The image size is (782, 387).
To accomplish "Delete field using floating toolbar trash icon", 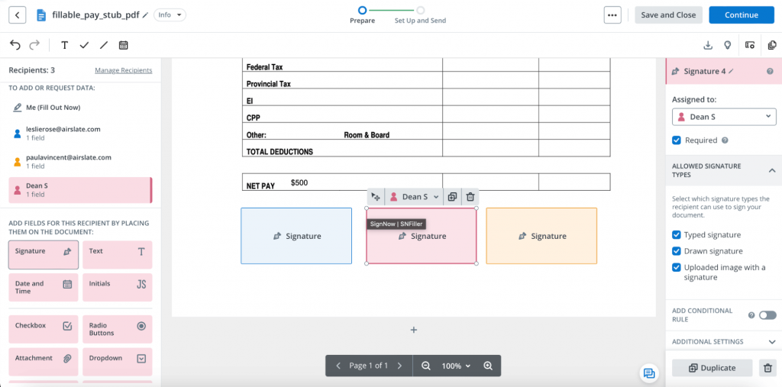I will coord(470,197).
